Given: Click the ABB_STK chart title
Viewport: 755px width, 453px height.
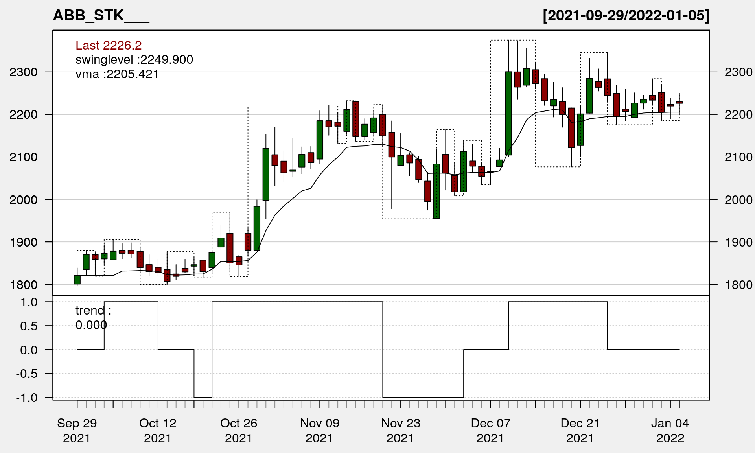Looking at the screenshot, I should tap(101, 16).
